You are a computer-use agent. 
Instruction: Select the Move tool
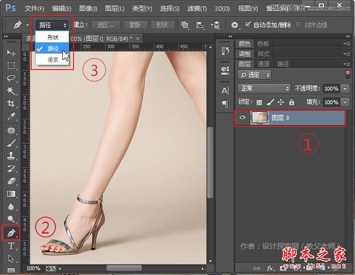coord(11,53)
